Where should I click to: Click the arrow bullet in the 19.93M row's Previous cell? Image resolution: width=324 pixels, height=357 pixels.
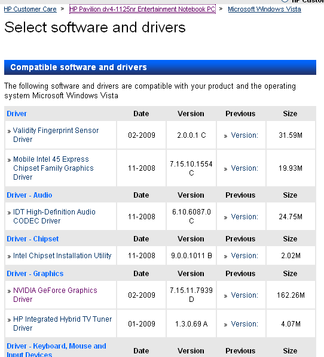click(x=225, y=169)
